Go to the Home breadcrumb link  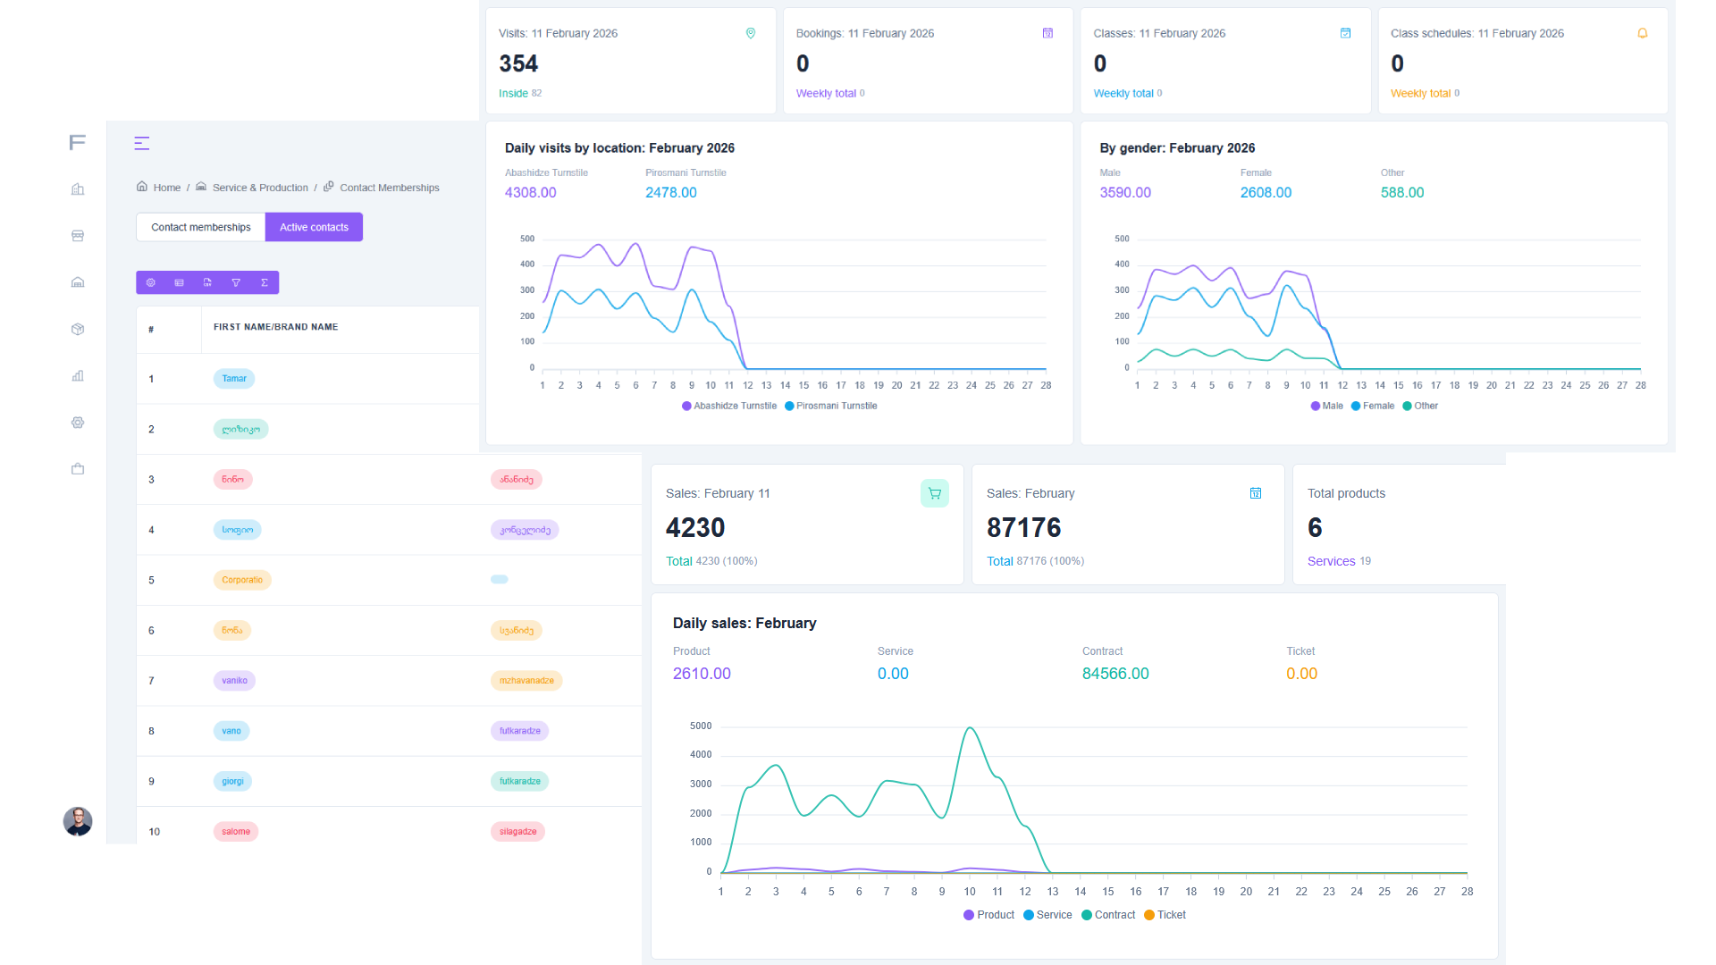tap(166, 188)
